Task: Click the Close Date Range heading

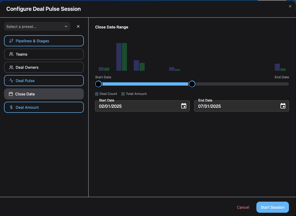Action: click(112, 27)
